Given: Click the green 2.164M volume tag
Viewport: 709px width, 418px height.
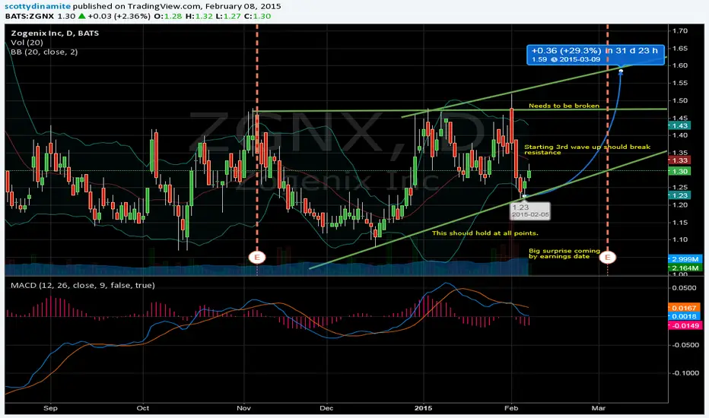Looking at the screenshot, I should coord(685,268).
